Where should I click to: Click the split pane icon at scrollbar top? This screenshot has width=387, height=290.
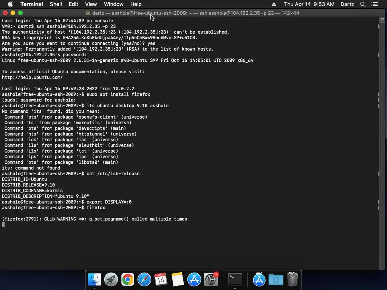[x=382, y=20]
